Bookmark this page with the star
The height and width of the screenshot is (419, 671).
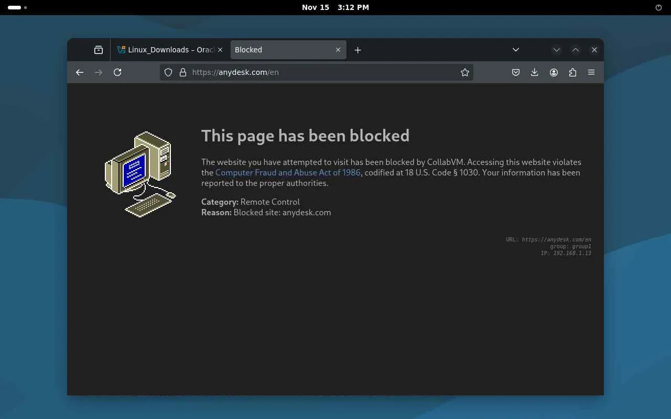click(x=465, y=72)
